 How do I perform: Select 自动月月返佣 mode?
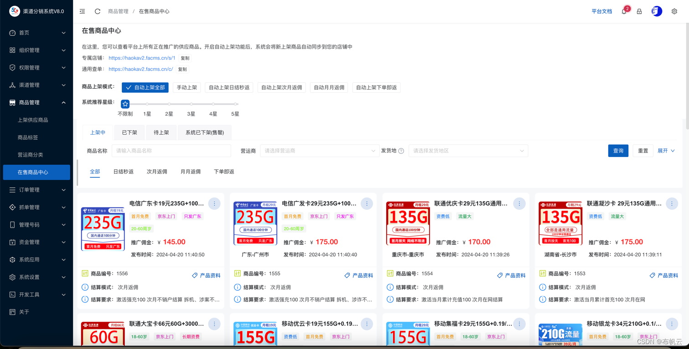[x=329, y=87]
